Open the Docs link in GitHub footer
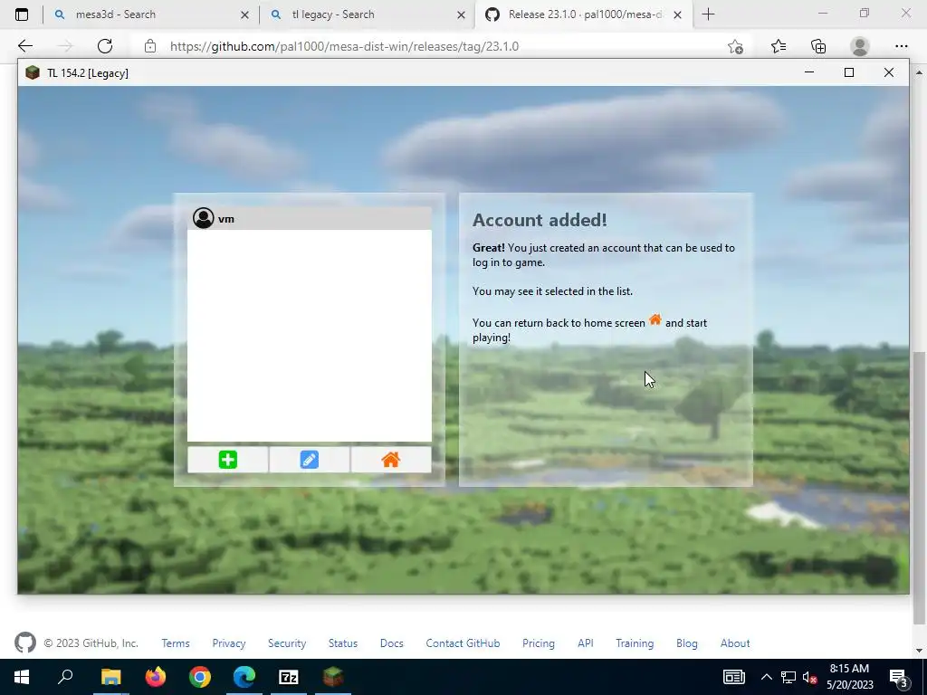This screenshot has width=927, height=695. tap(391, 643)
